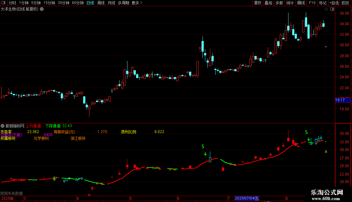The height and width of the screenshot is (202, 352).
Task: Click month 5 on the date axis
Action: pyautogui.click(x=131, y=198)
